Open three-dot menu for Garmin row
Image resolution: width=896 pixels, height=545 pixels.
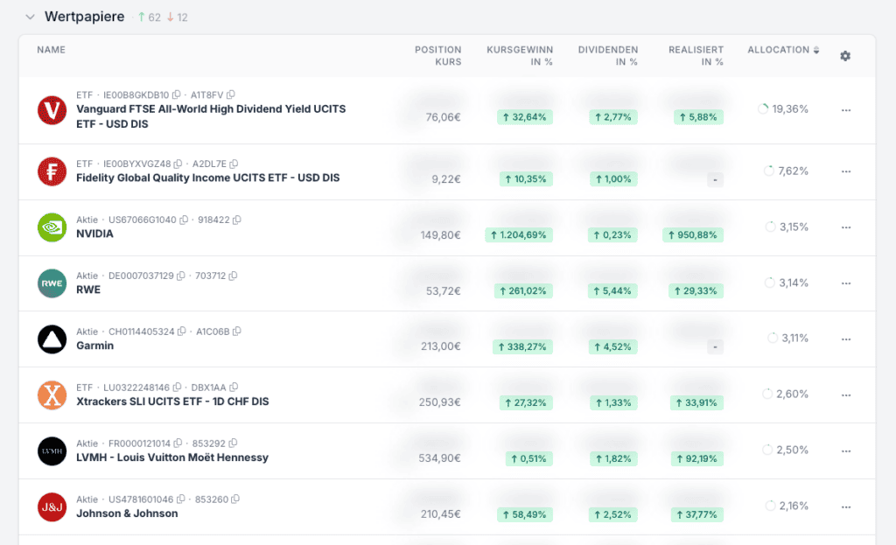click(845, 339)
